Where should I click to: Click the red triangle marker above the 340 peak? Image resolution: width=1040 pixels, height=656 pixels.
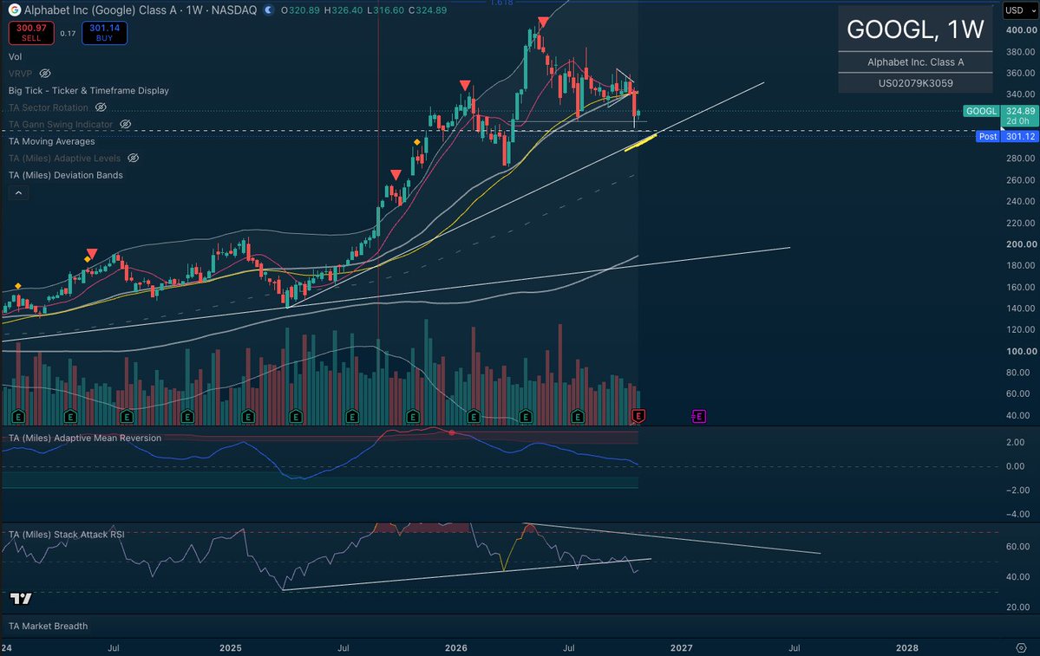(x=465, y=86)
